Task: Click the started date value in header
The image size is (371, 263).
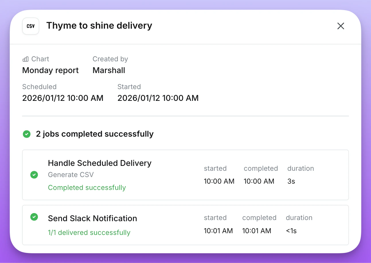Action: (158, 98)
